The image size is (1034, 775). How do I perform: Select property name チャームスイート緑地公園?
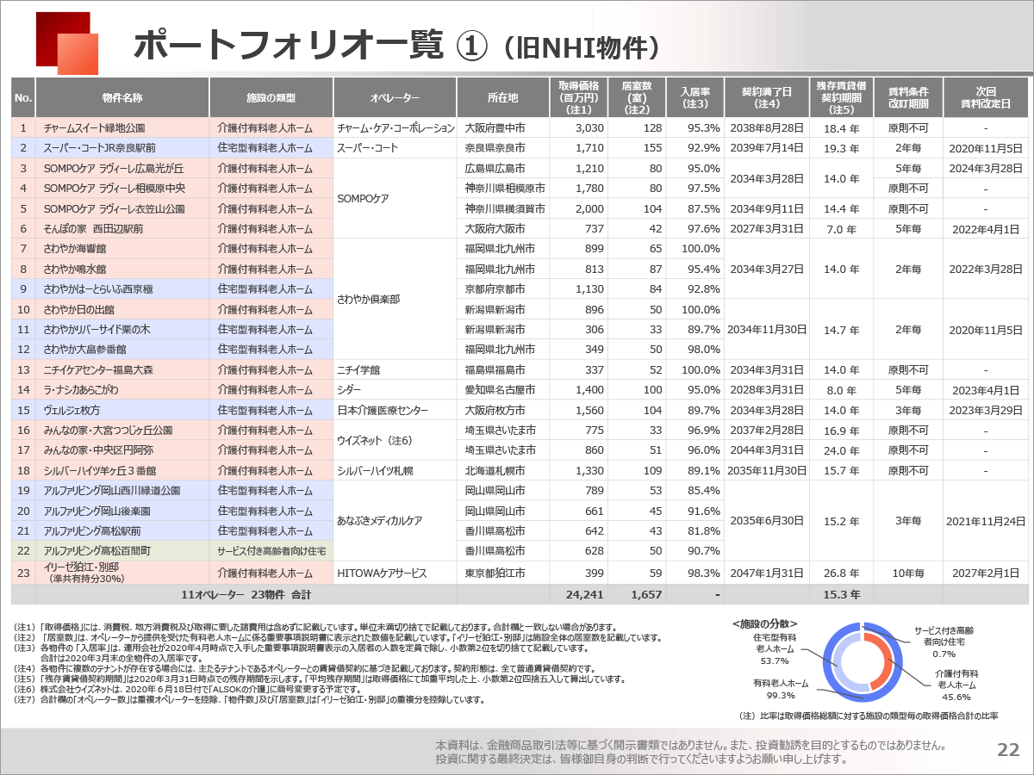pos(95,127)
